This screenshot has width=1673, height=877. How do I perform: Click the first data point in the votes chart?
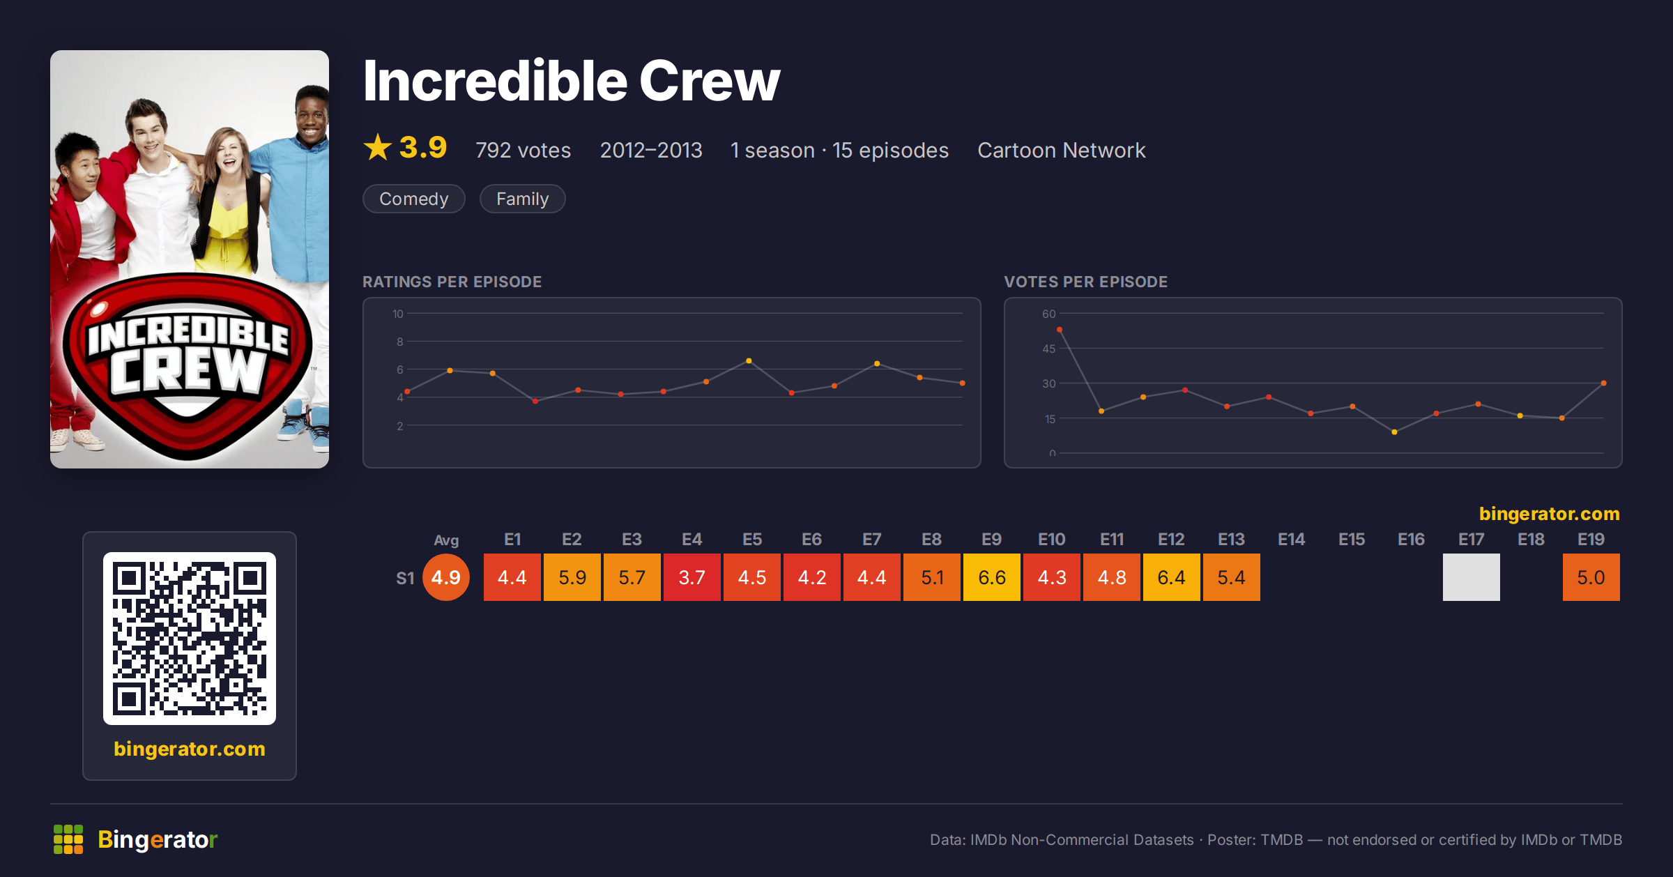point(1060,330)
